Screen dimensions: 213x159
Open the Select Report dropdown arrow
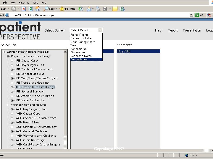coord(100,30)
